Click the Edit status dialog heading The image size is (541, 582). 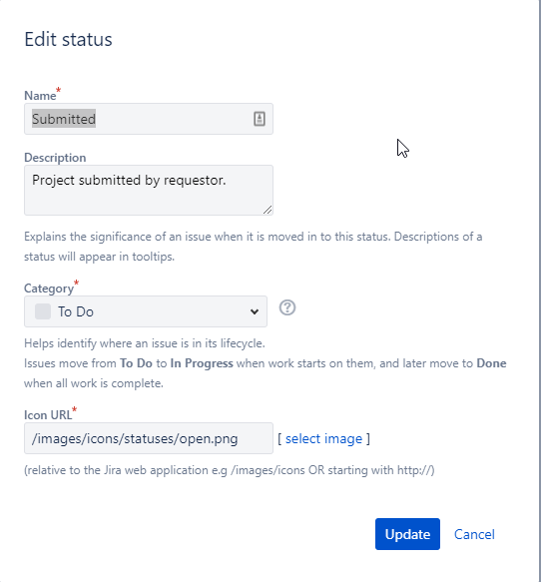[68, 39]
